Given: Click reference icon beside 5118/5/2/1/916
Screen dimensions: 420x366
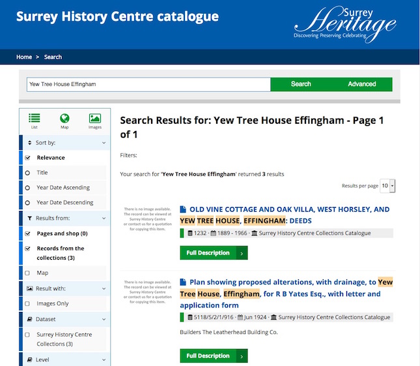Looking at the screenshot, I should (x=190, y=317).
